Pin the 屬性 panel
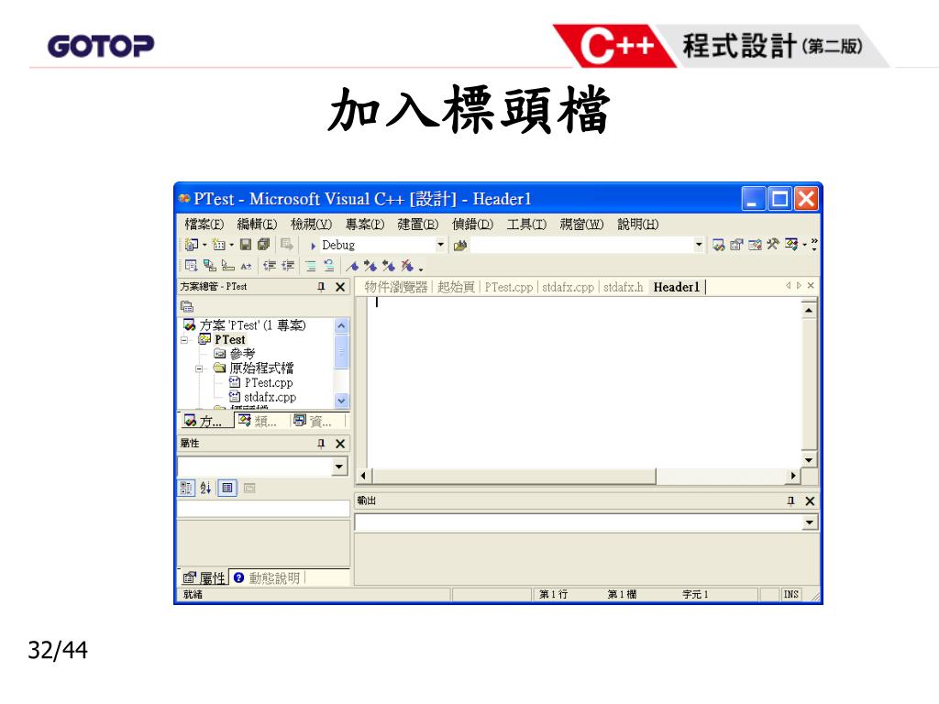Screen dimensions: 939x704 [x=321, y=444]
